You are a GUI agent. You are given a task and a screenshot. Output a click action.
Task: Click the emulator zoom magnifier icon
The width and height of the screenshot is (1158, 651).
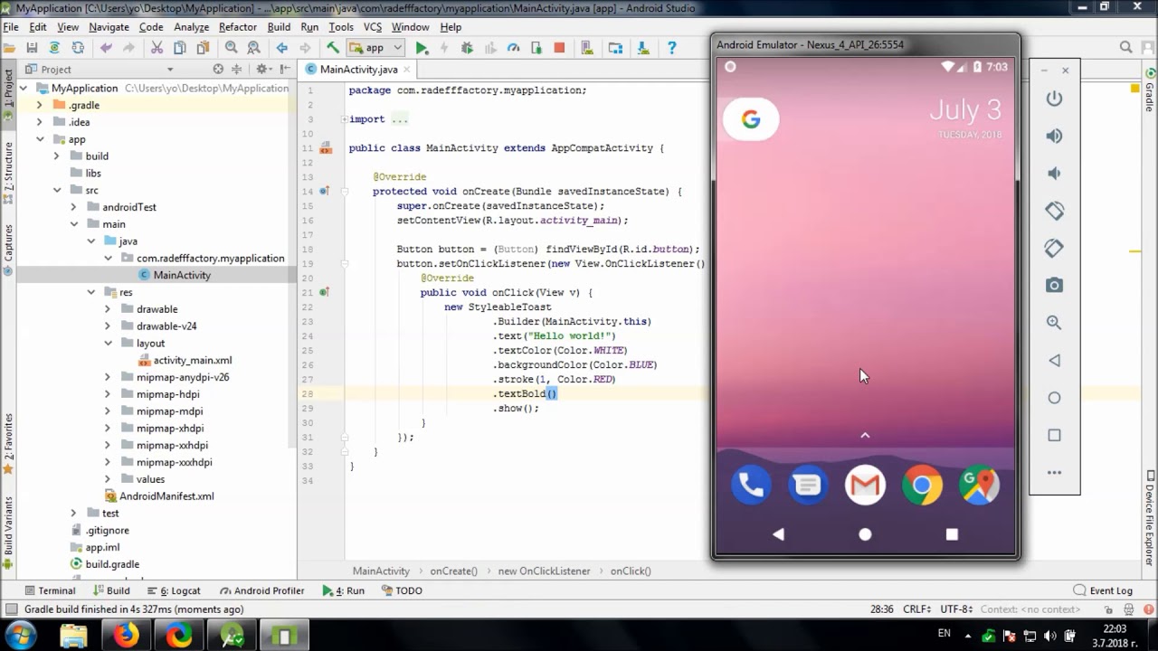point(1054,323)
